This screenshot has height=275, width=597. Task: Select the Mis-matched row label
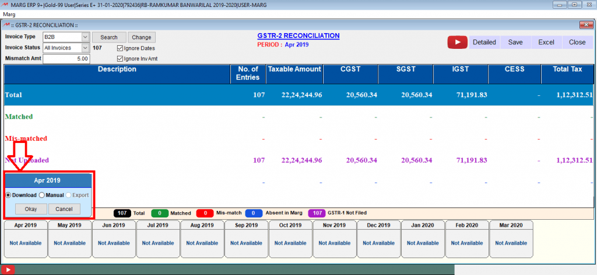click(x=26, y=138)
